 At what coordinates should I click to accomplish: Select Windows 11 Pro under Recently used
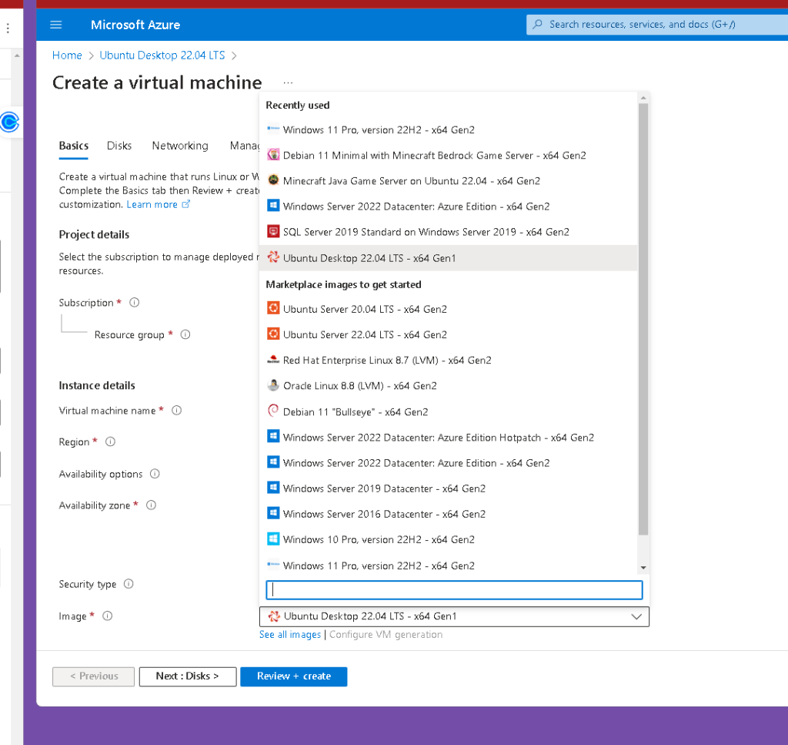[448, 129]
